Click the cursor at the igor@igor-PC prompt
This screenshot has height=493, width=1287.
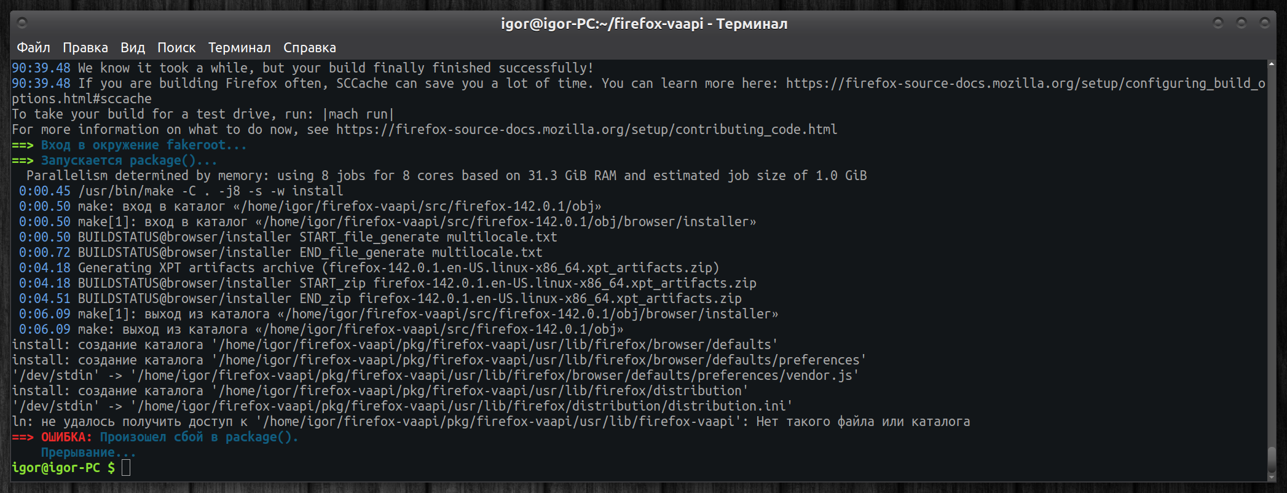pos(126,468)
